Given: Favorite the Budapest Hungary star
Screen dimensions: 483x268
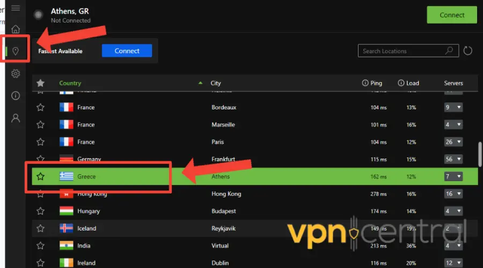Looking at the screenshot, I should [x=40, y=211].
